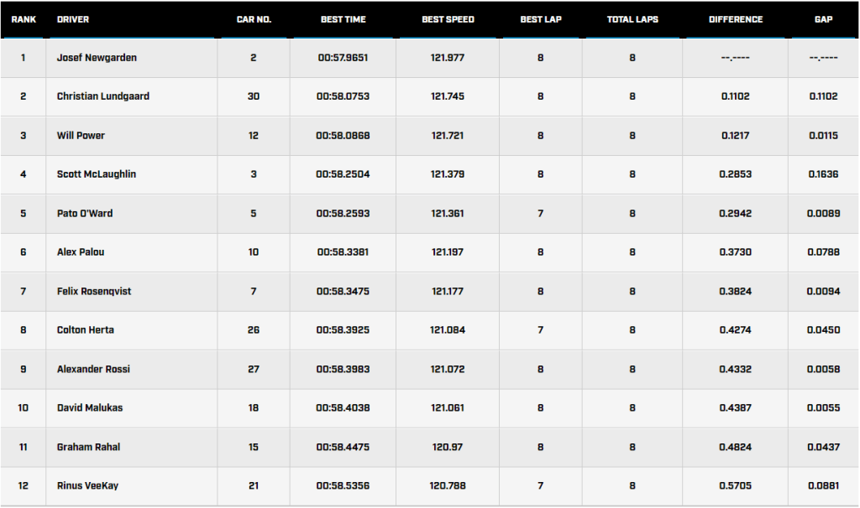The height and width of the screenshot is (508, 860).
Task: Click the RANK column header
Action: [x=23, y=19]
